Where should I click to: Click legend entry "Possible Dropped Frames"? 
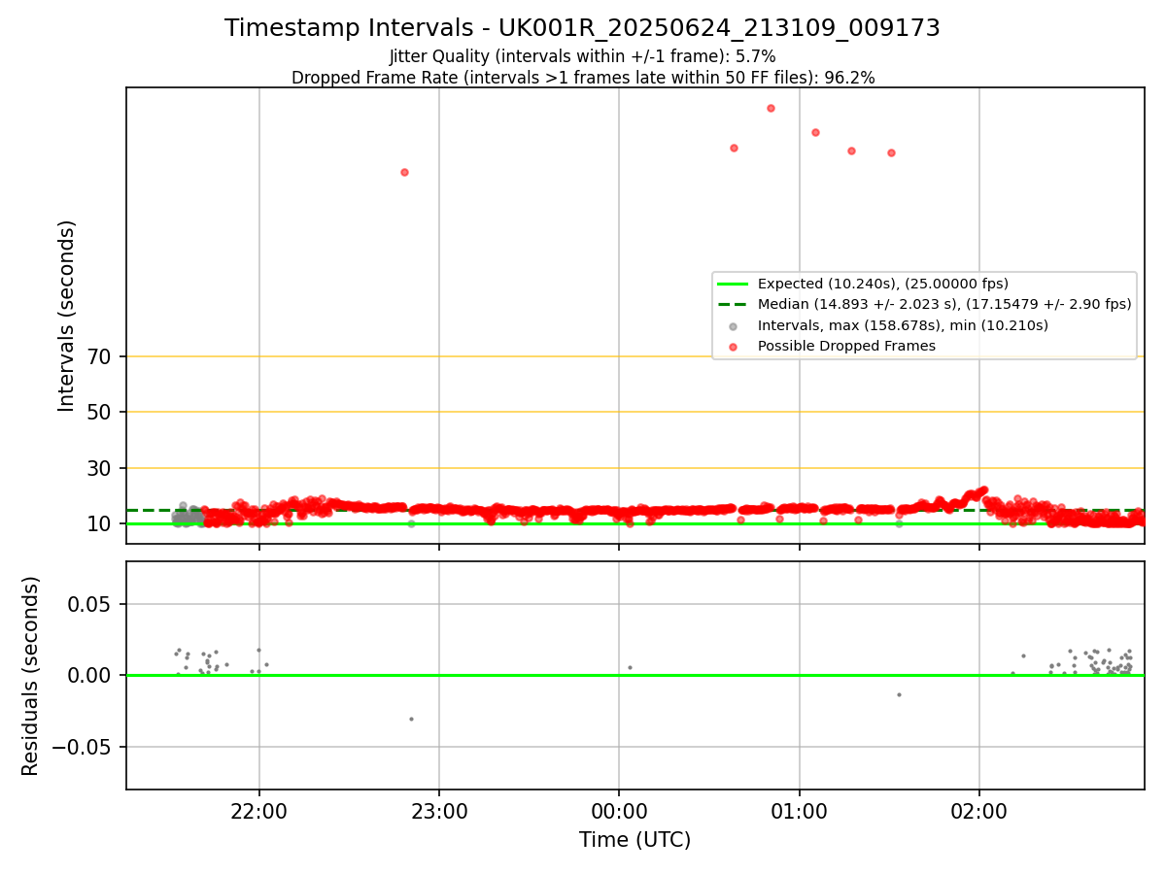pyautogui.click(x=846, y=346)
